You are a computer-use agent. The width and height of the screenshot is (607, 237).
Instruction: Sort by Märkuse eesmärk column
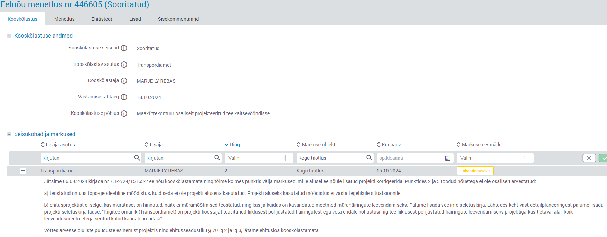[x=479, y=145]
